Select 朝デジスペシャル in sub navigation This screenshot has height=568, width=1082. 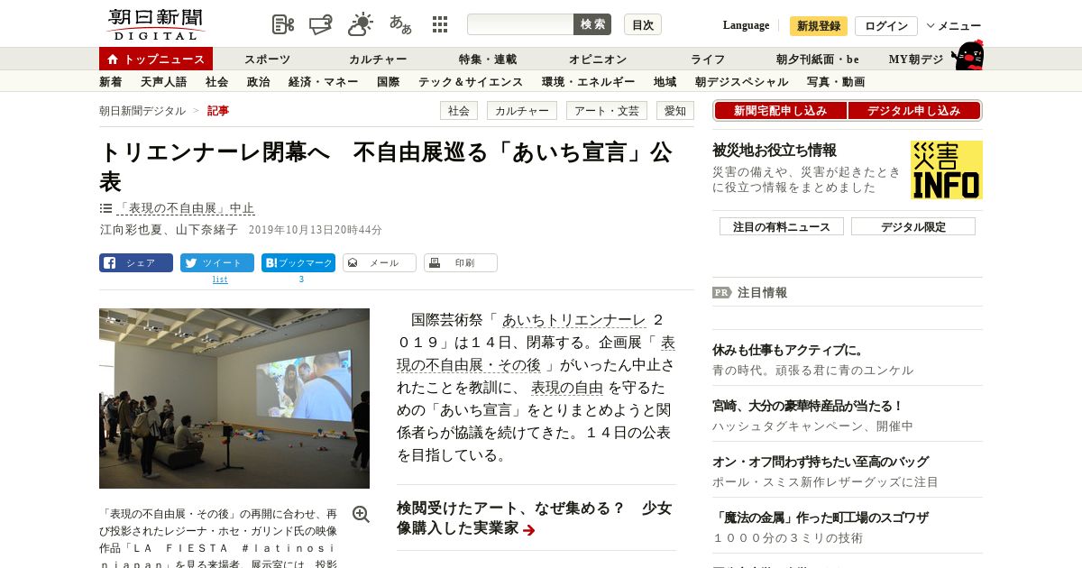tap(742, 82)
